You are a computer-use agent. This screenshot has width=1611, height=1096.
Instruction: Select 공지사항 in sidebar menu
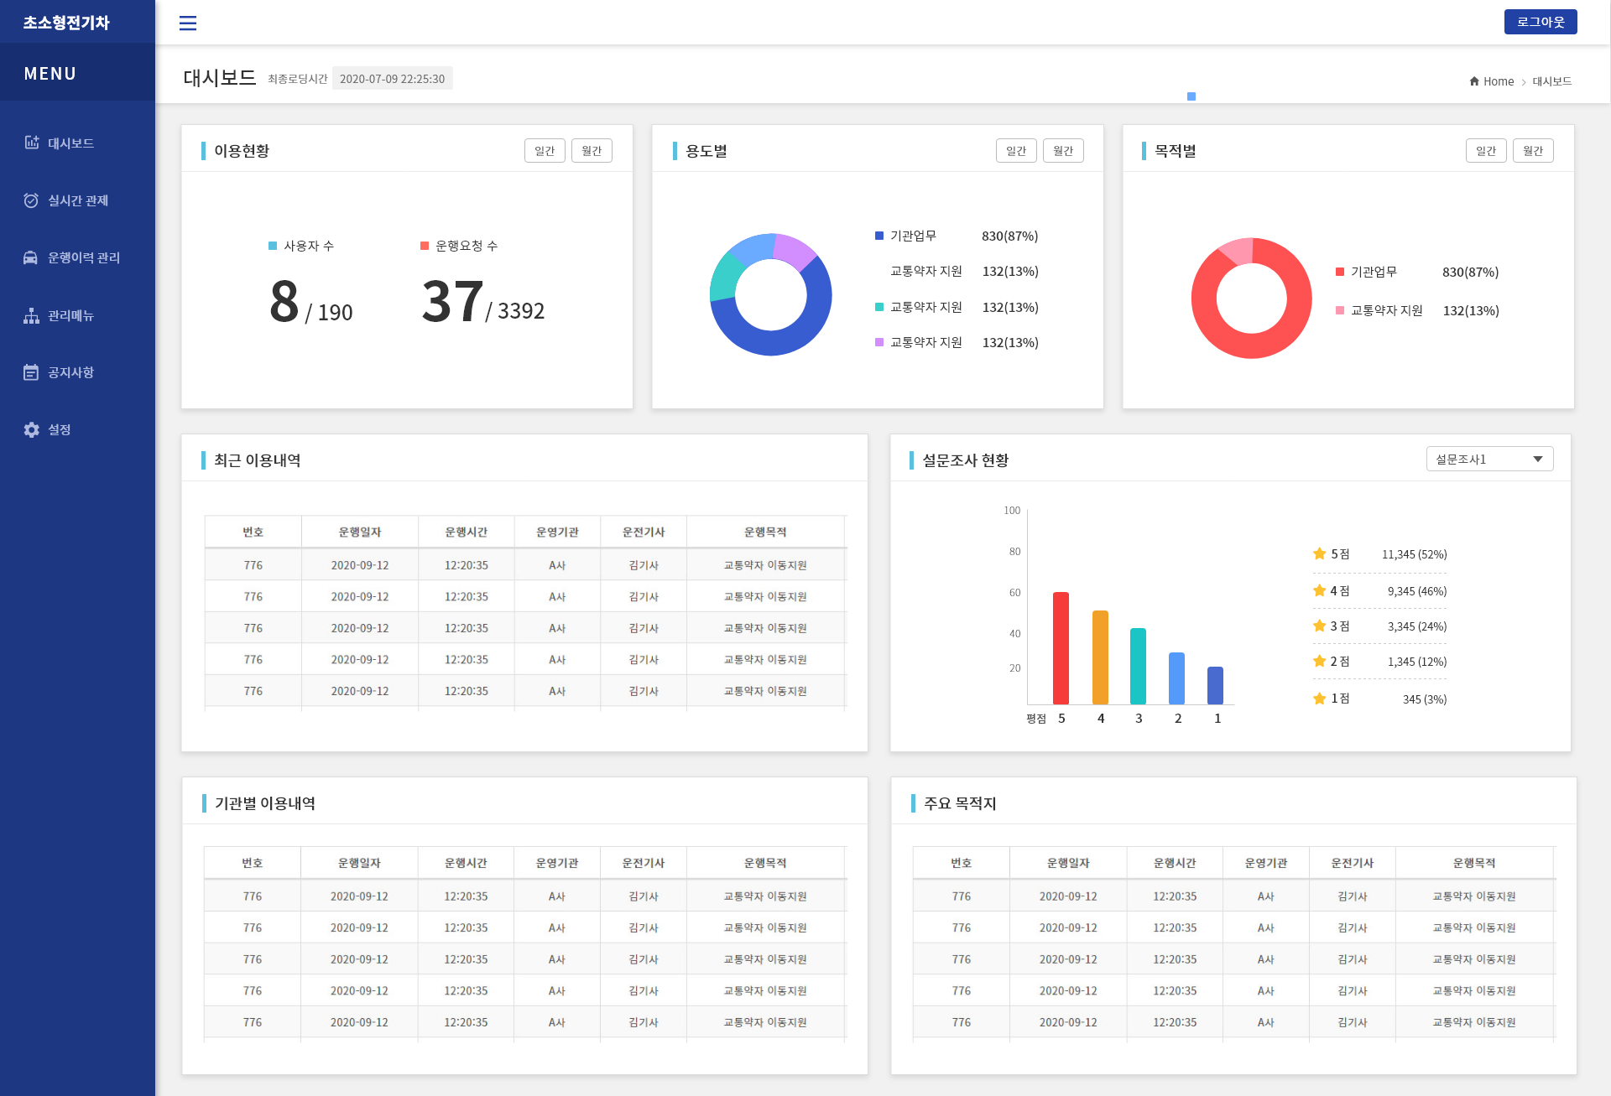(70, 372)
